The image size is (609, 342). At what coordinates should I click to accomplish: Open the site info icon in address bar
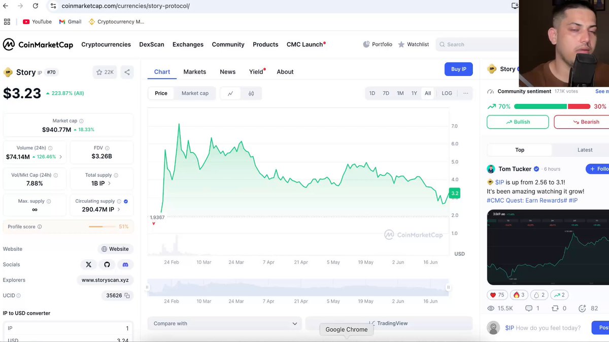click(x=53, y=6)
